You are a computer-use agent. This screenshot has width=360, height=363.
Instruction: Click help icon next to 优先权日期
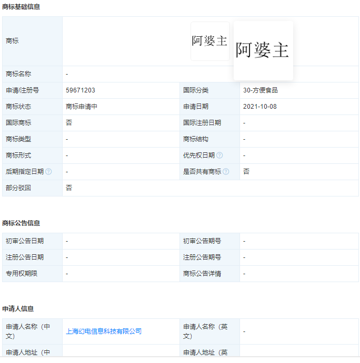pyautogui.click(x=219, y=155)
